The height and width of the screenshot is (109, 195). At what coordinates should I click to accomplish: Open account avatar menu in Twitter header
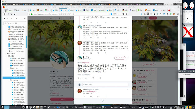(146, 18)
